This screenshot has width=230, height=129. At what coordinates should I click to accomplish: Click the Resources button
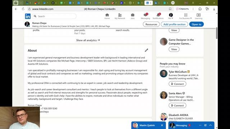coord(151,24)
